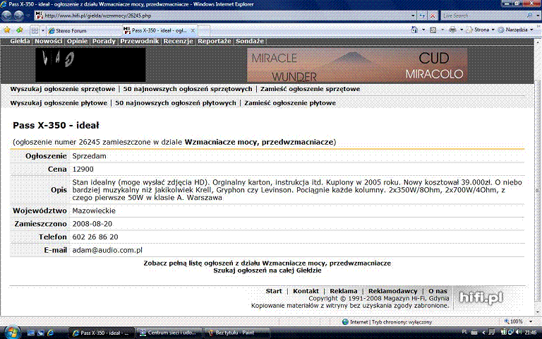542x339 pixels.
Task: Open the Opinie site menu item
Action: pyautogui.click(x=77, y=41)
